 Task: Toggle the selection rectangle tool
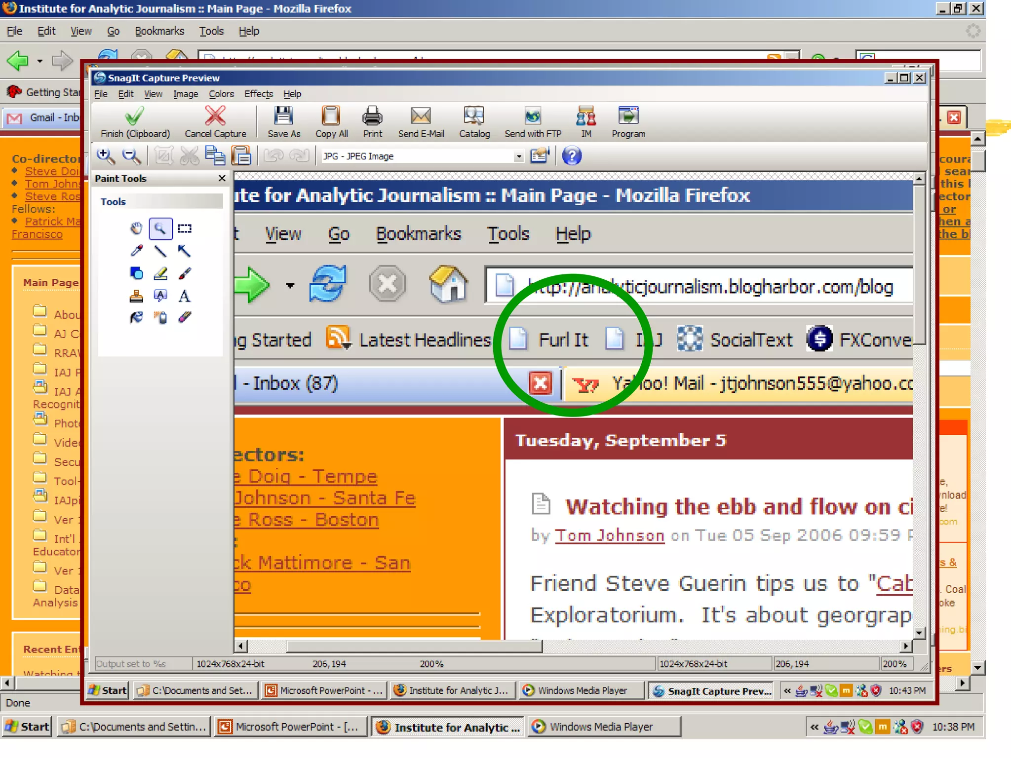[x=184, y=228]
